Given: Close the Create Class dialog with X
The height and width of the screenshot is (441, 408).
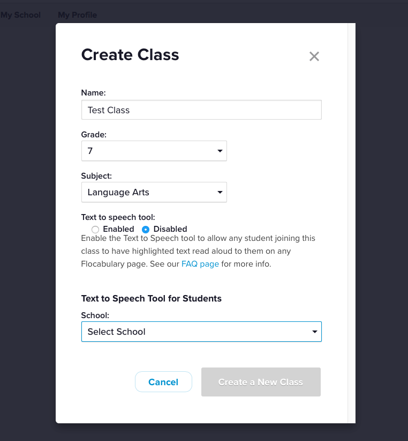Looking at the screenshot, I should click(314, 56).
